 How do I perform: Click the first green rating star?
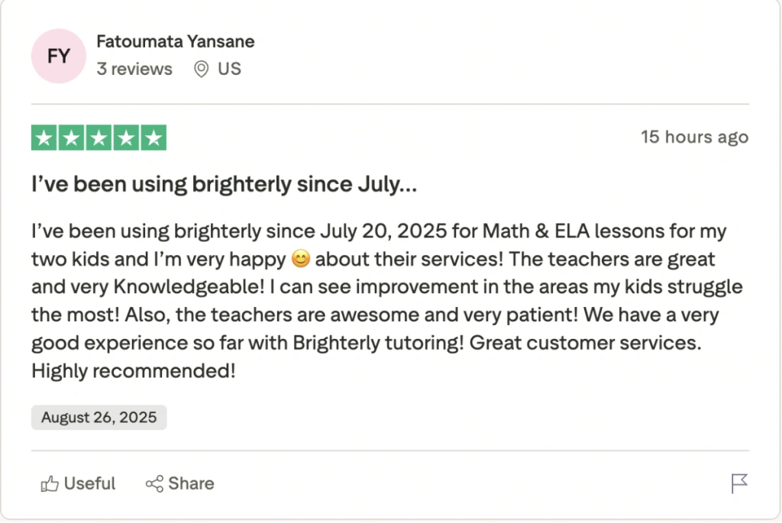click(x=44, y=137)
